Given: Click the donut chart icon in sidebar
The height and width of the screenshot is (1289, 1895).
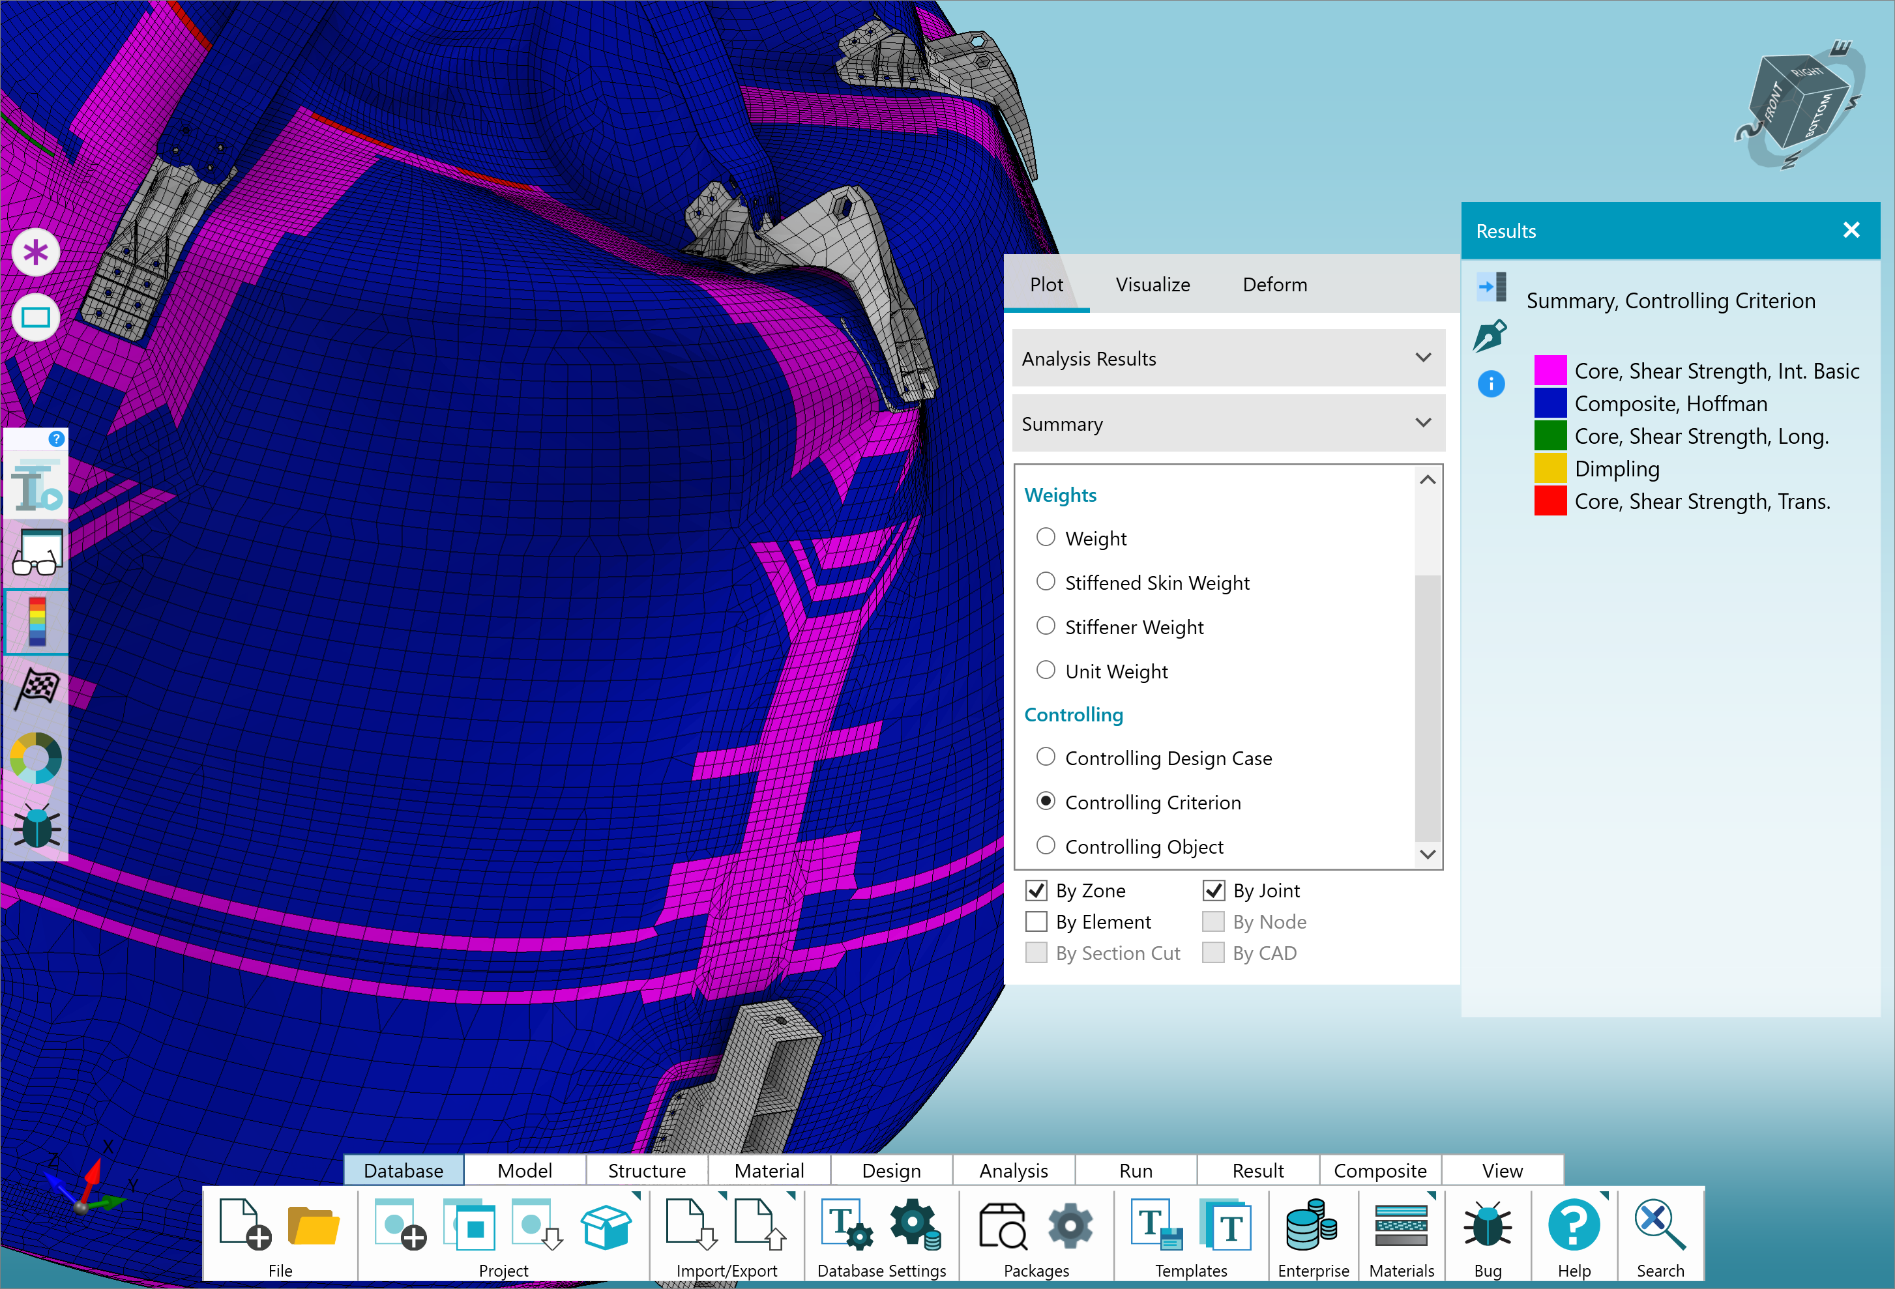Looking at the screenshot, I should coord(36,757).
